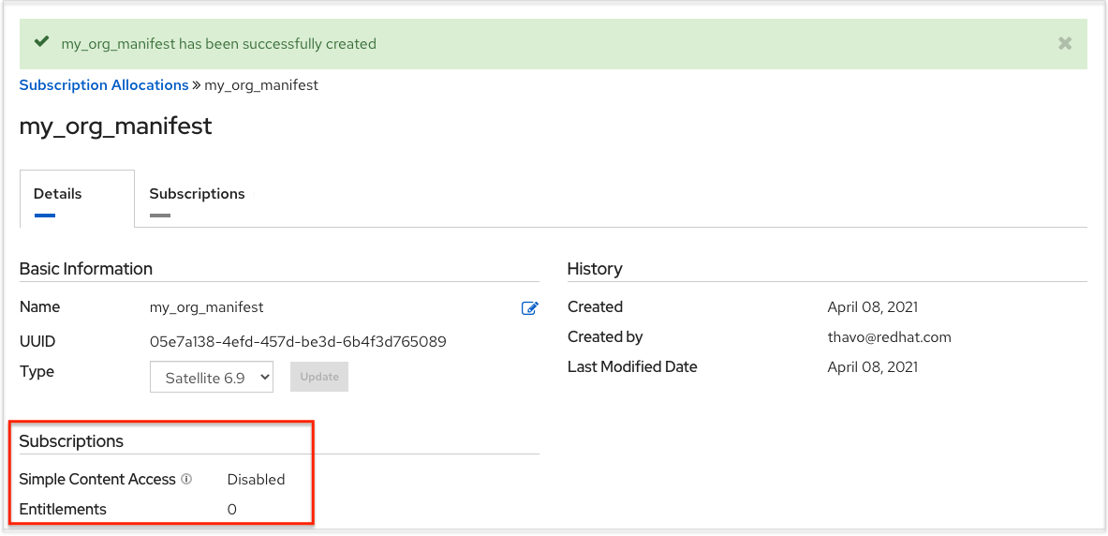Open the Subscription Allocations breadcrumb link

tap(104, 85)
